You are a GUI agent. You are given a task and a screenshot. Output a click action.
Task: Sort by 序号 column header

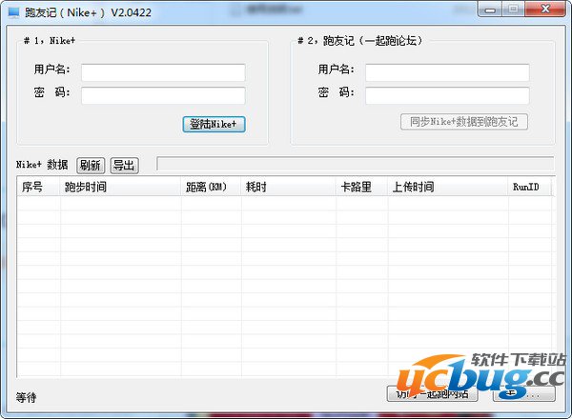tap(38, 187)
